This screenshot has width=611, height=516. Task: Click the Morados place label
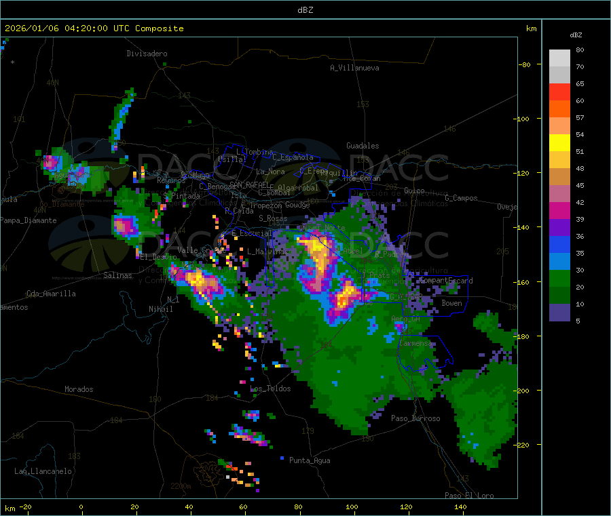pyautogui.click(x=79, y=389)
